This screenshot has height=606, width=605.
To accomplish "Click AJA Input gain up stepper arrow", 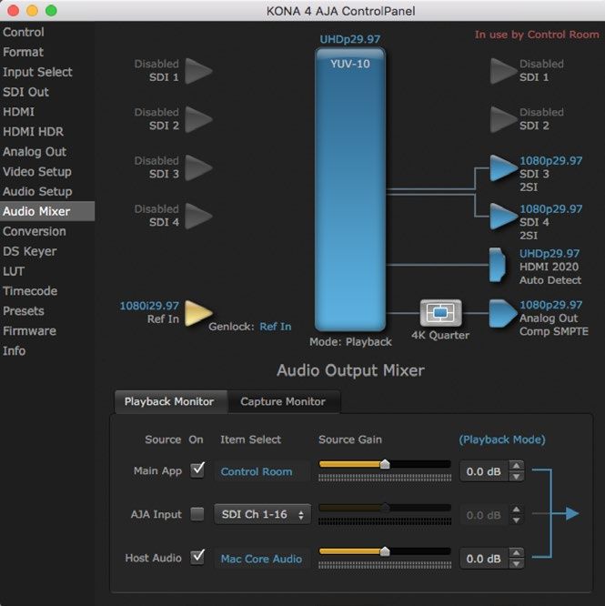I will pyautogui.click(x=516, y=510).
